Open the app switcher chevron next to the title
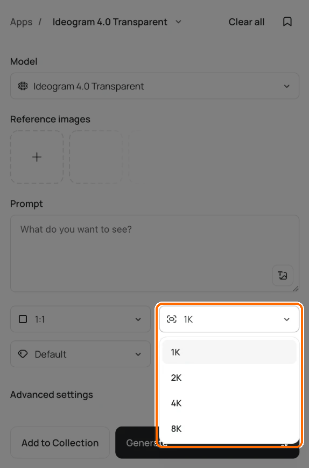This screenshot has width=309, height=468. [x=178, y=22]
